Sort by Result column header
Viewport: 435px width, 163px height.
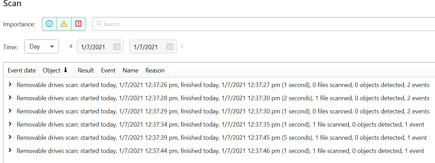(x=86, y=70)
